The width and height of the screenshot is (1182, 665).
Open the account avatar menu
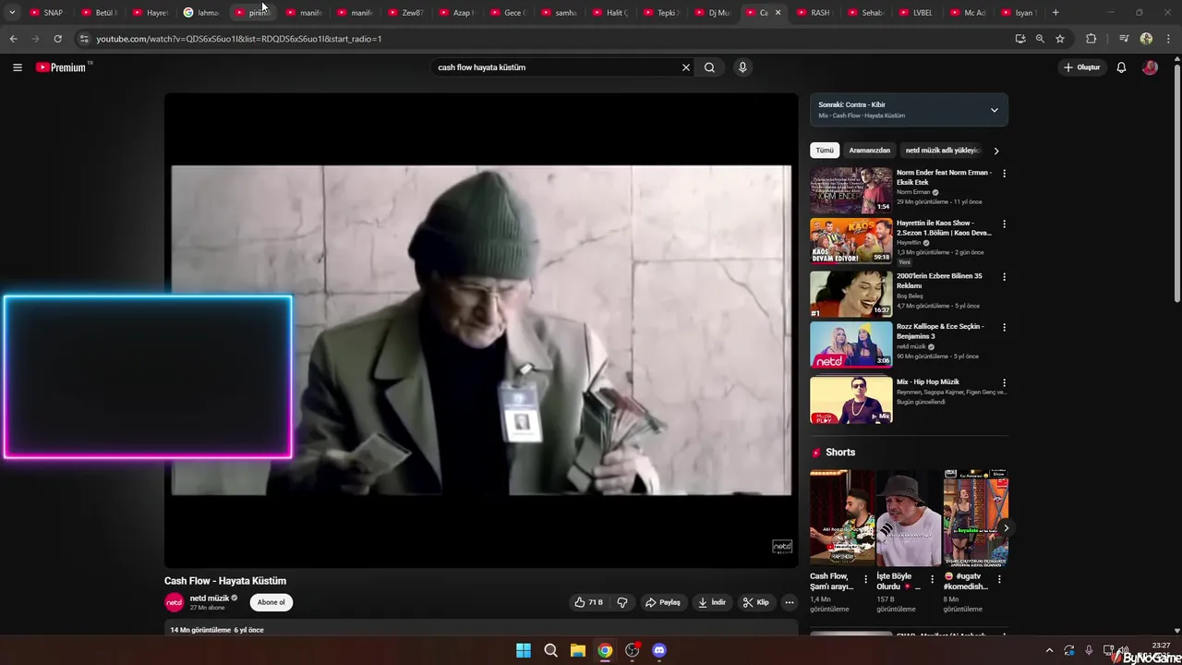(x=1150, y=67)
